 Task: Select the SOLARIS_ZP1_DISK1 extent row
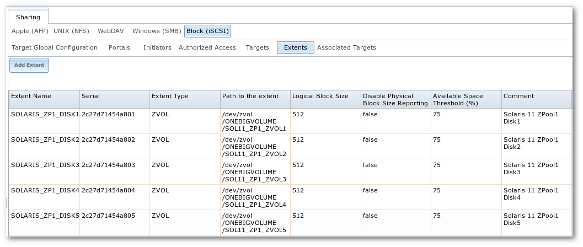(x=45, y=114)
